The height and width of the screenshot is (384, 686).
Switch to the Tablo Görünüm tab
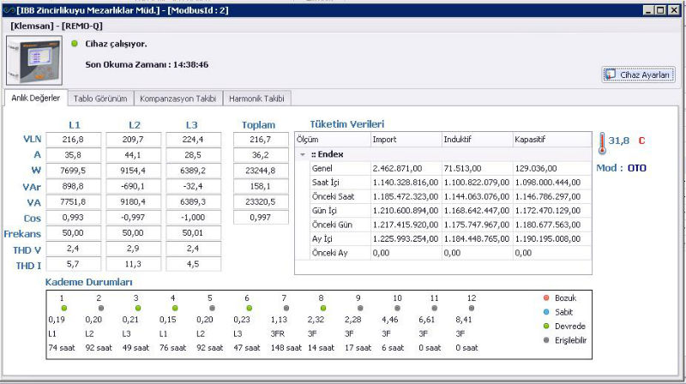coord(100,99)
